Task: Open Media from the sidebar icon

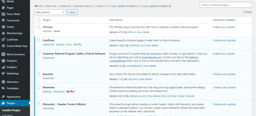Action: coord(3,1)
